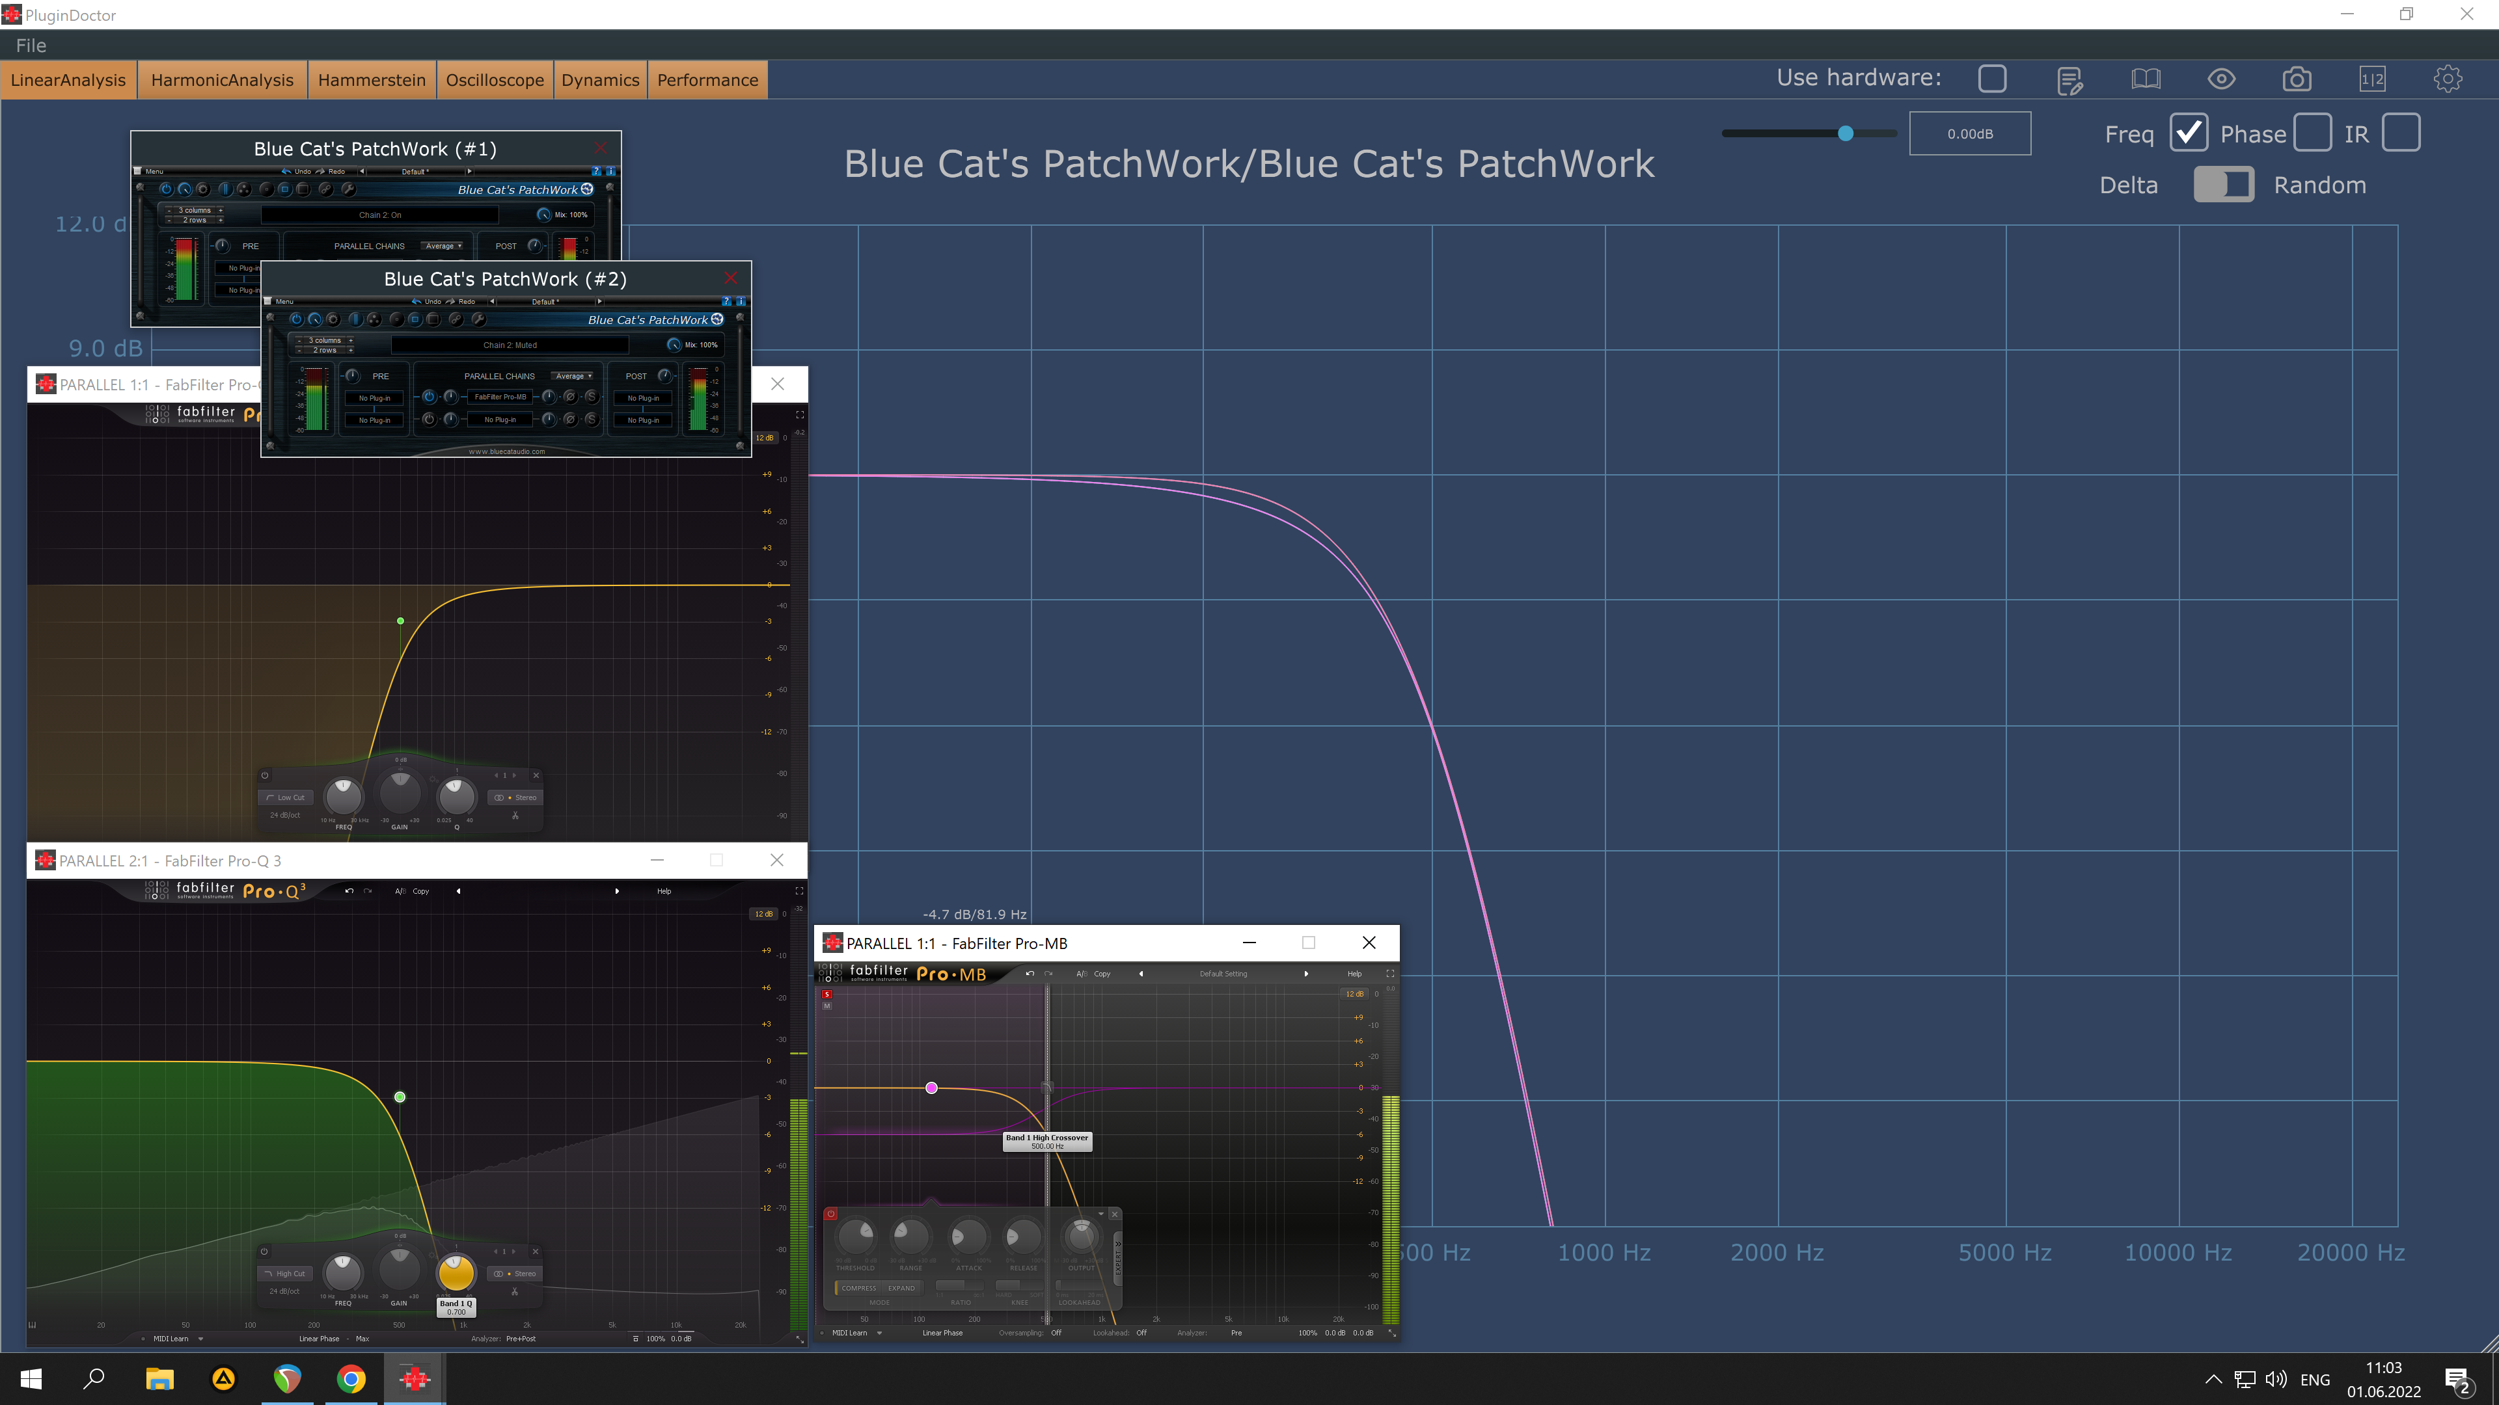Click the eye view icon

(x=2220, y=79)
